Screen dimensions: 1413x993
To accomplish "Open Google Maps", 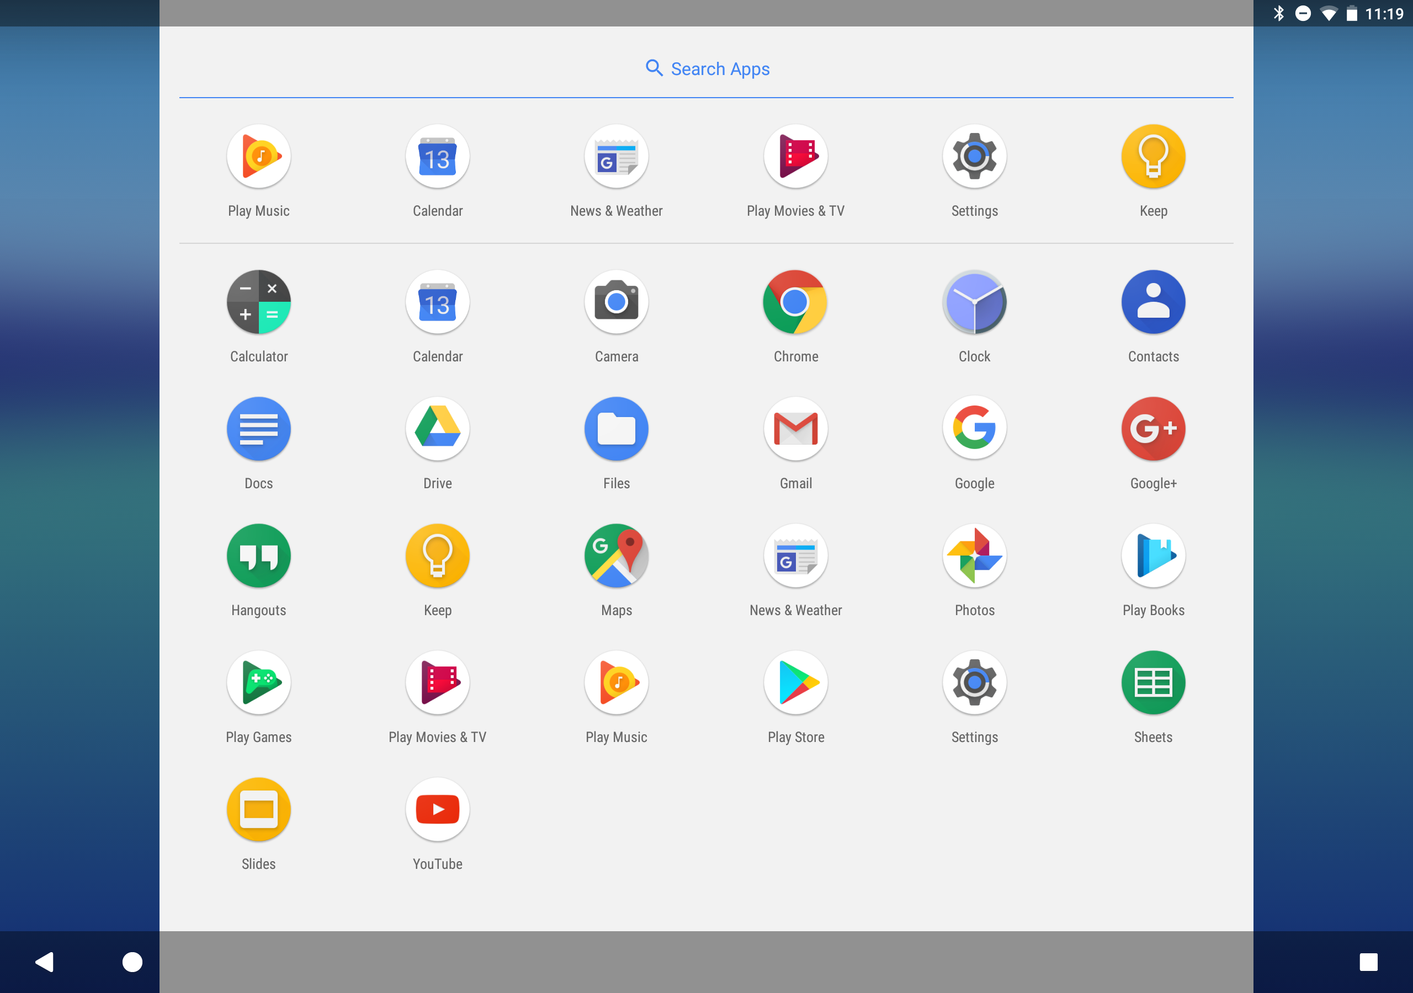I will (616, 556).
